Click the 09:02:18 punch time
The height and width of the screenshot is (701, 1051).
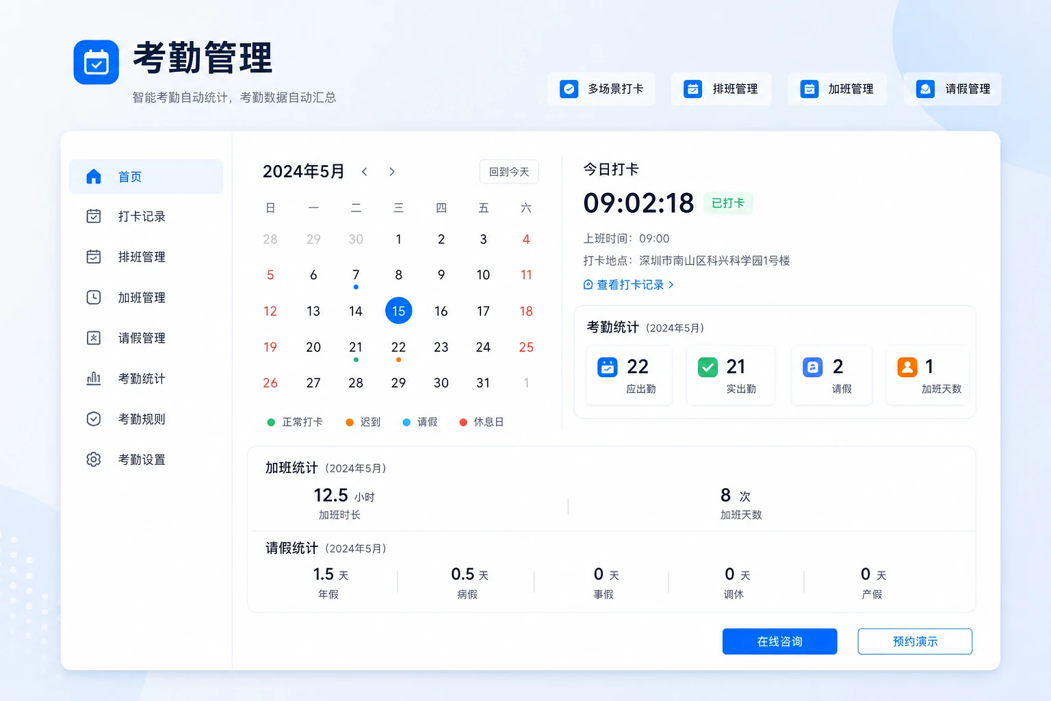[638, 203]
